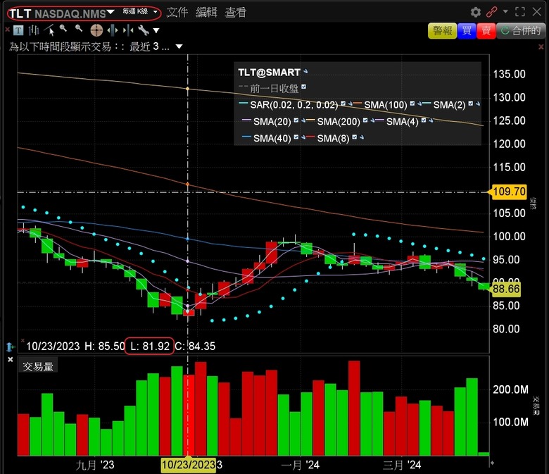Click the SMA(8) red line swatch
Screen dimensions: 549x474
pos(310,137)
